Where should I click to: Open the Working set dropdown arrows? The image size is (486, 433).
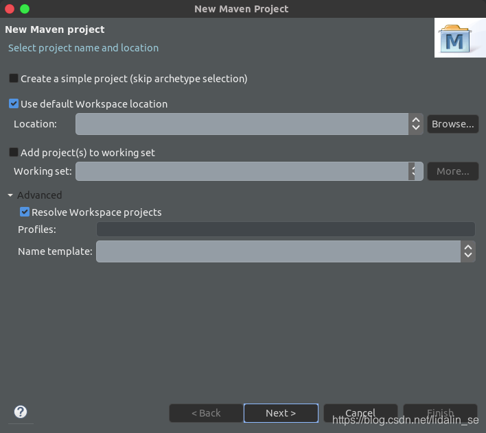click(413, 171)
